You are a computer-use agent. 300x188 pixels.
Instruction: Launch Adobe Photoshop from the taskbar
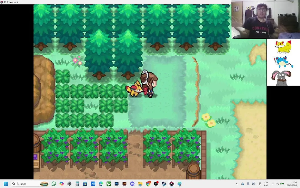(116, 184)
